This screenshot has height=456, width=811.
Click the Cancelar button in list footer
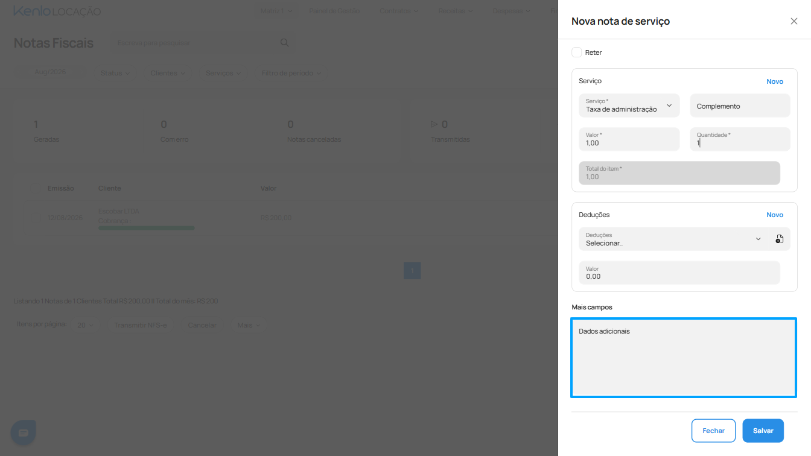pos(202,325)
